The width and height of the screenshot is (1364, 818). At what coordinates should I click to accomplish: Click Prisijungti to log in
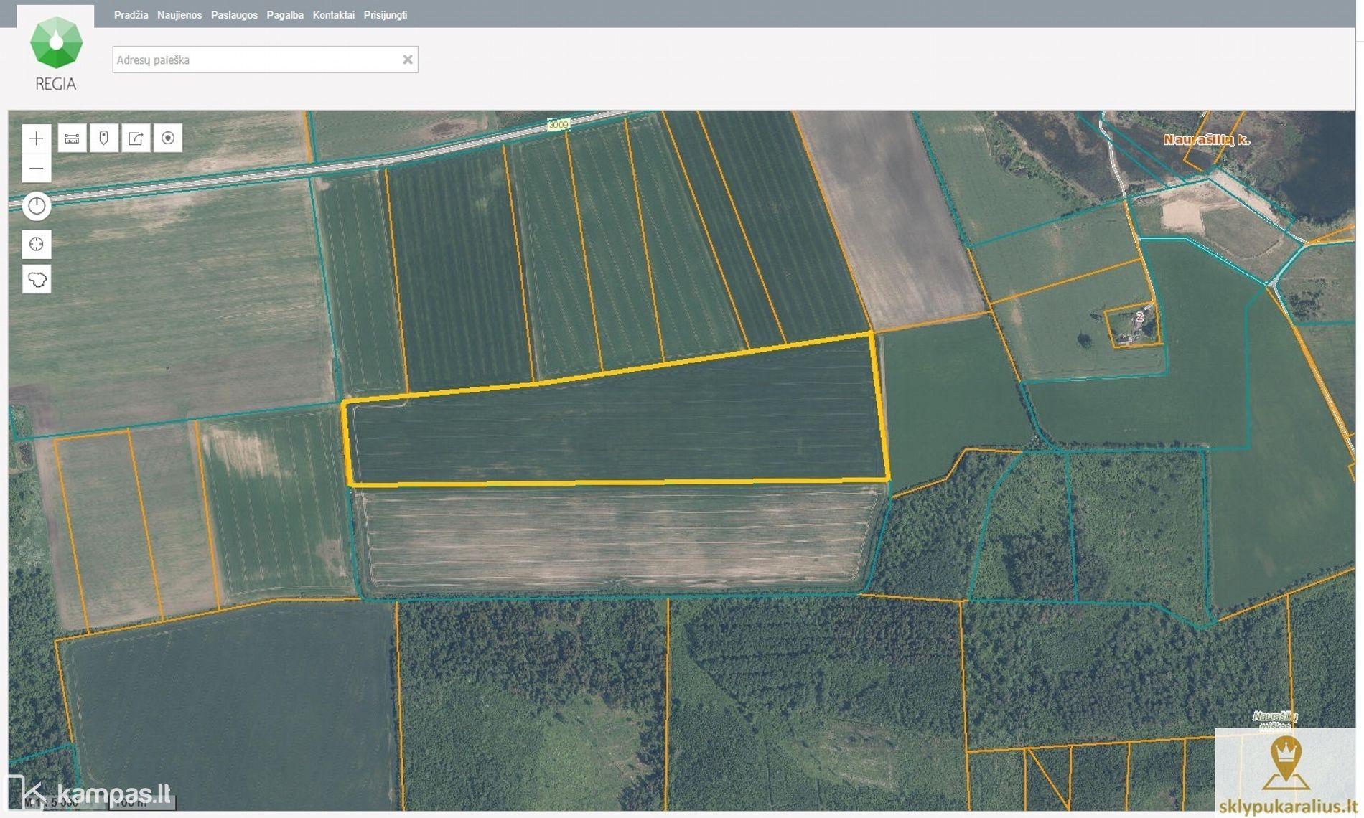(385, 15)
